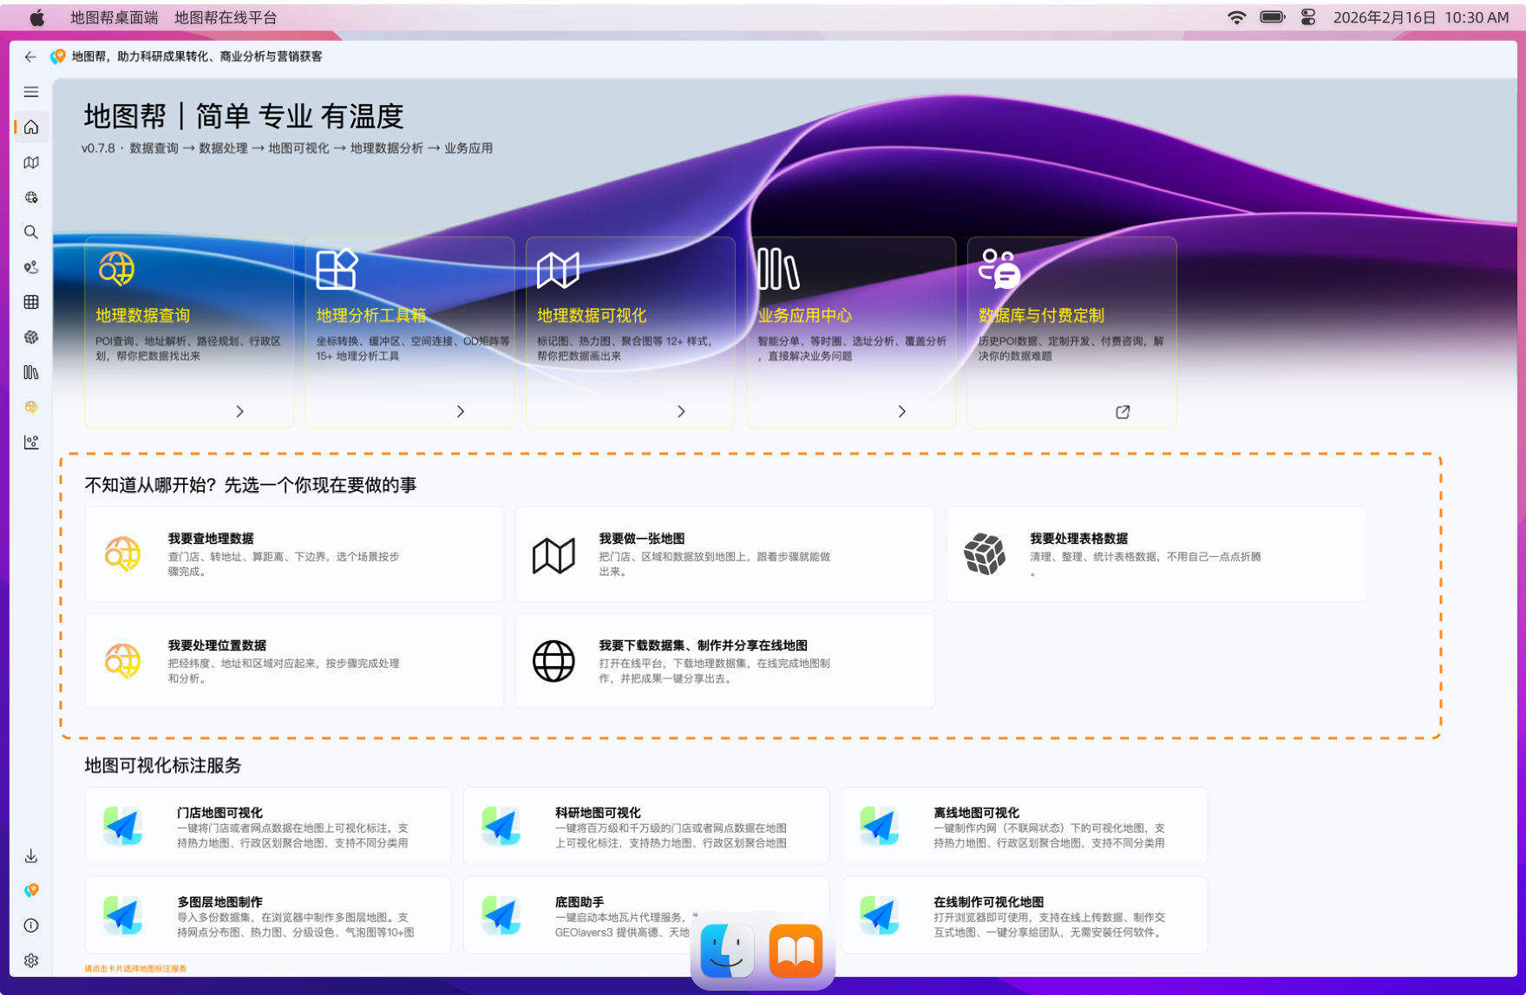Open settings gear at bottom of sidebar

click(x=31, y=960)
